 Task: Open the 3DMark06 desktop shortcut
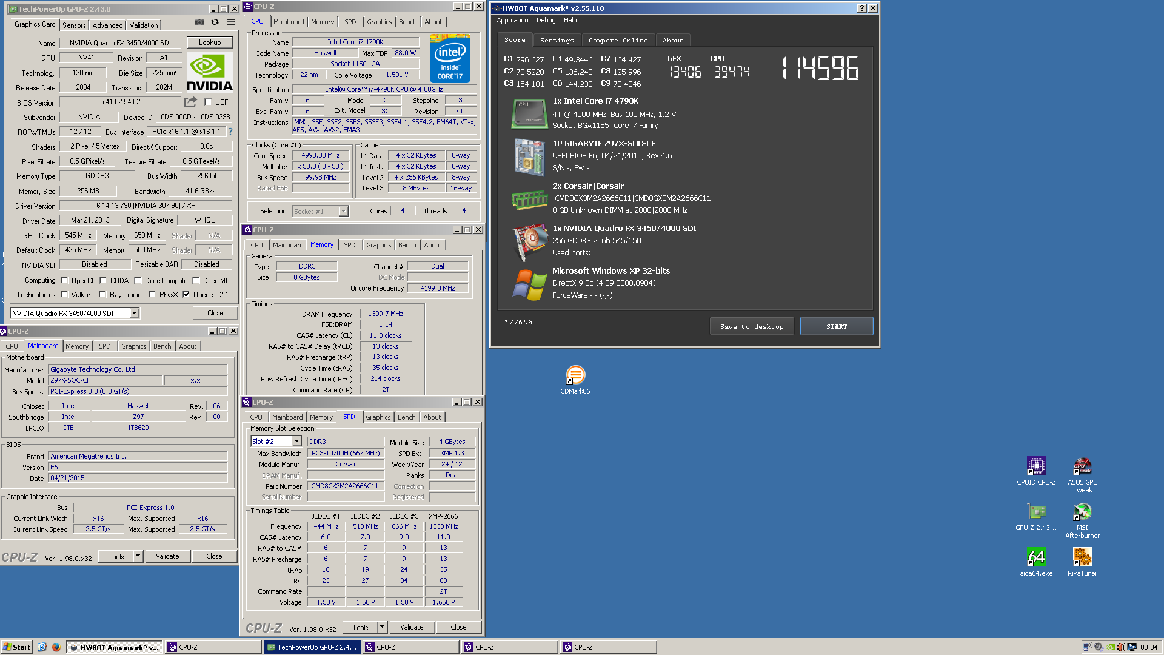click(x=575, y=380)
